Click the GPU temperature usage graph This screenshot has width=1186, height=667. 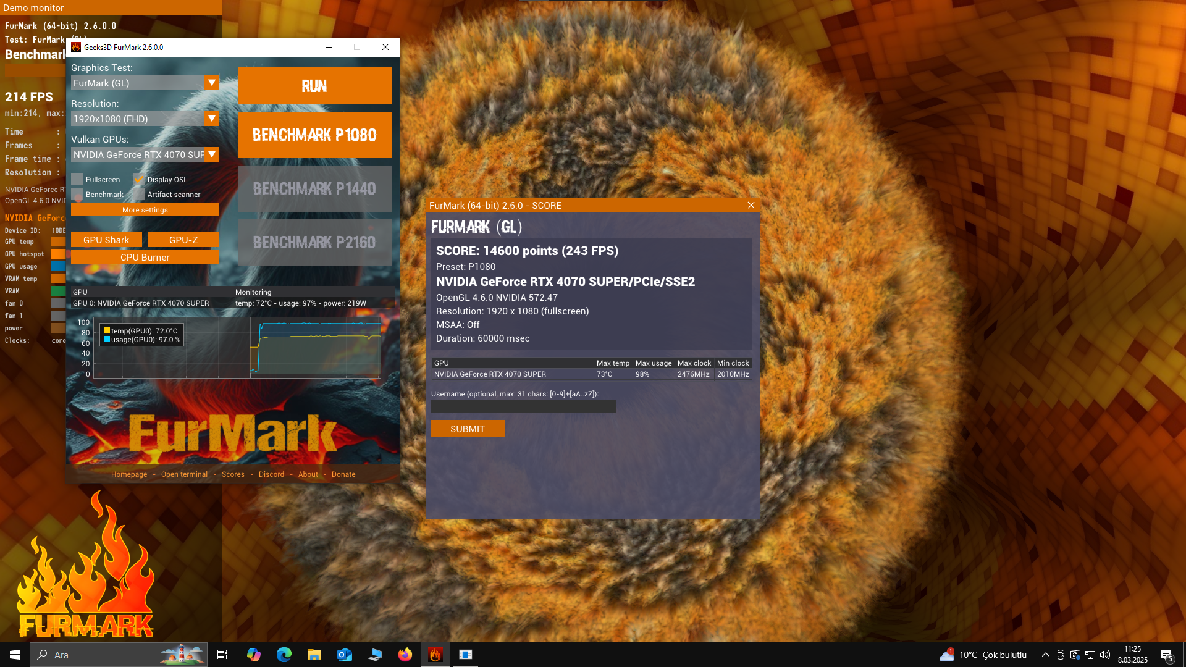tap(238, 348)
